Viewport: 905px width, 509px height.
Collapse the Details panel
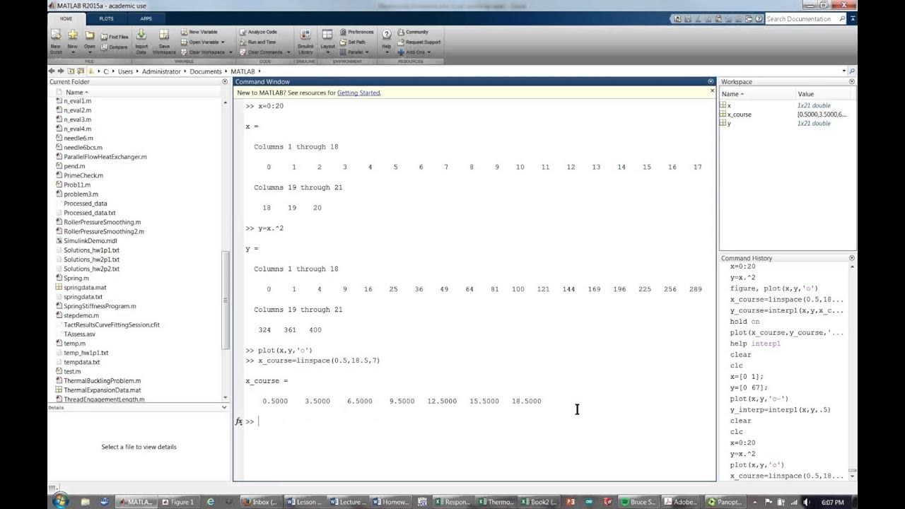(225, 408)
